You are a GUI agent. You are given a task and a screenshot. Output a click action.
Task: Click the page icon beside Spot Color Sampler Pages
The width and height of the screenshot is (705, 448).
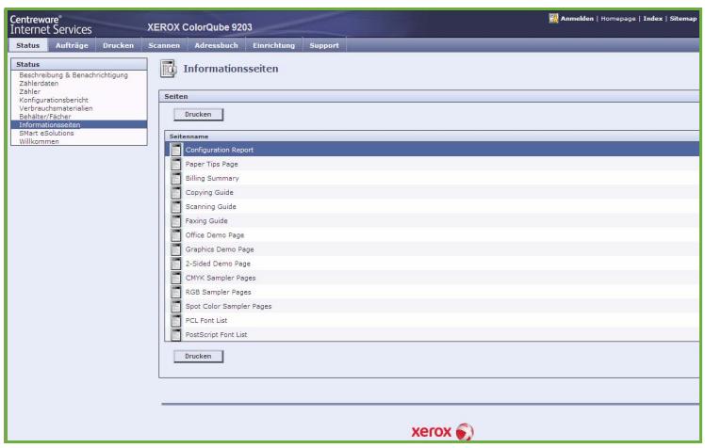(x=176, y=306)
